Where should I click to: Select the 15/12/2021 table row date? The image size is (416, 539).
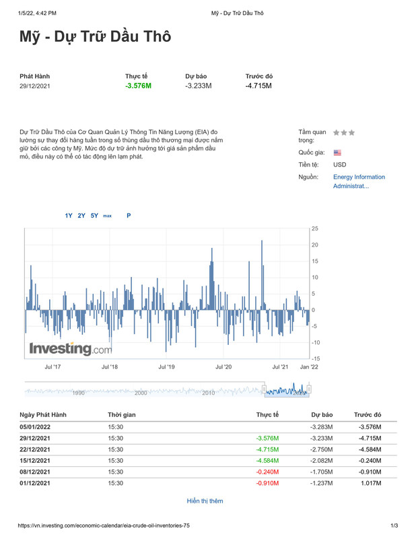(35, 461)
